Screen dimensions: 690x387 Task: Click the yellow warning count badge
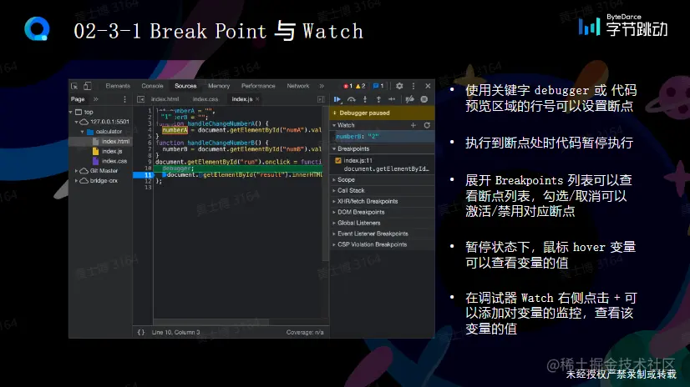click(x=360, y=86)
